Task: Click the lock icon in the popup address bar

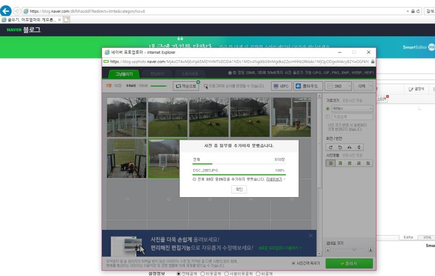Action: click(x=372, y=61)
